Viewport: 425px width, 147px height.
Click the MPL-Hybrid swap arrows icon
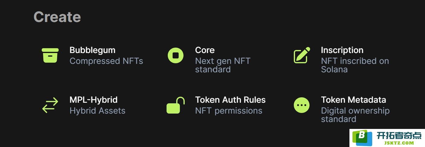pos(50,105)
